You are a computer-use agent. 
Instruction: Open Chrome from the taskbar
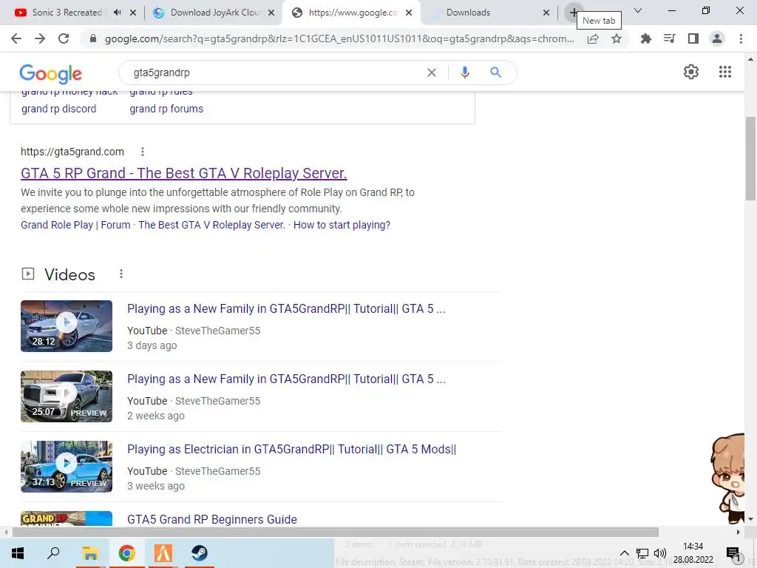point(126,553)
